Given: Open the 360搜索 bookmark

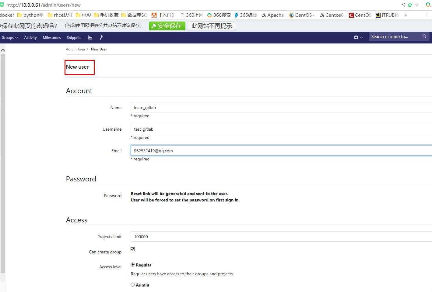Looking at the screenshot, I should click(x=219, y=15).
